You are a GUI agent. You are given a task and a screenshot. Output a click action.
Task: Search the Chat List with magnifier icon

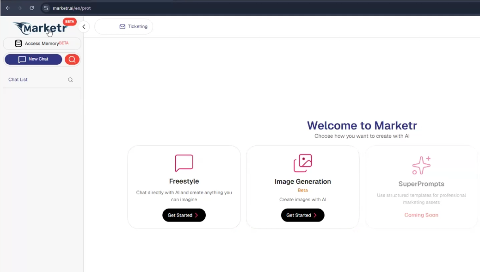(70, 80)
